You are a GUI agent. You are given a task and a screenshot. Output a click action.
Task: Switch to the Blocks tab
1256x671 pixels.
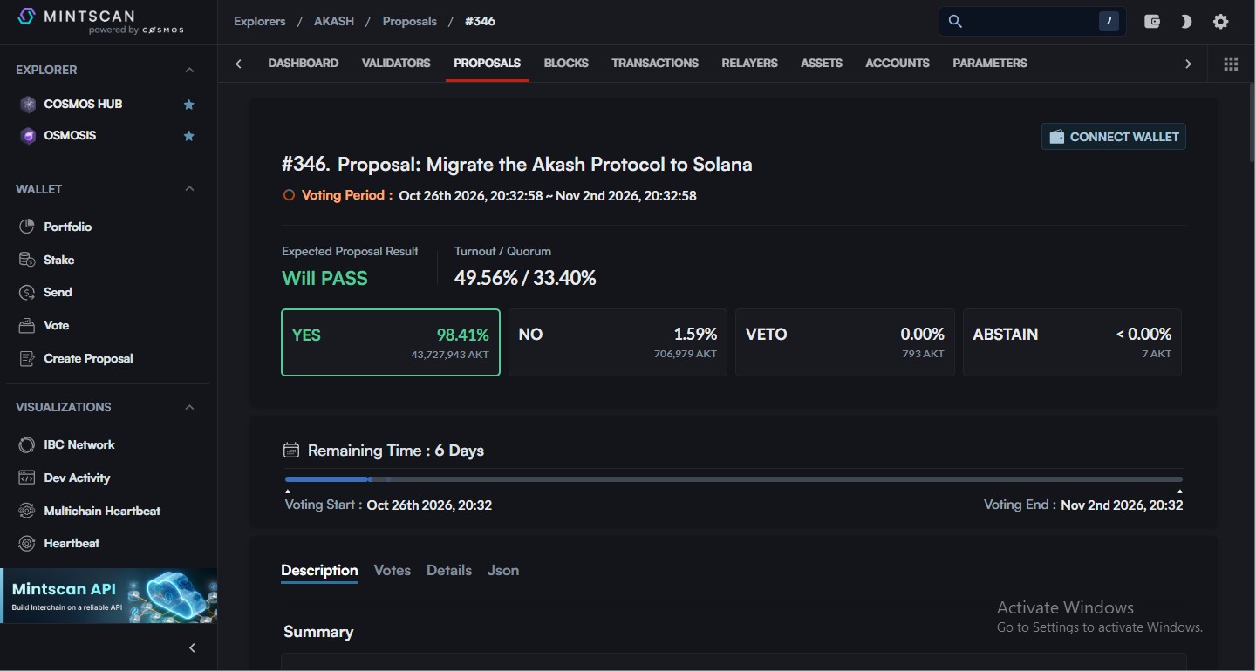[566, 64]
